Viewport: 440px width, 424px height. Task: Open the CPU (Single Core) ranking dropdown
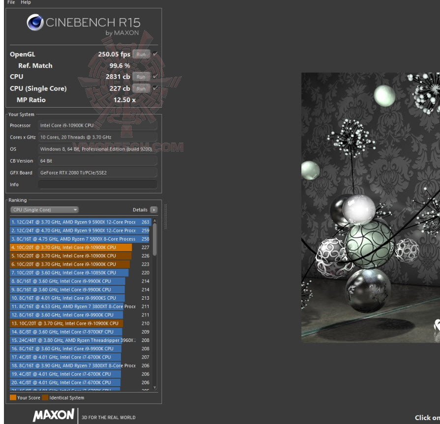click(45, 210)
